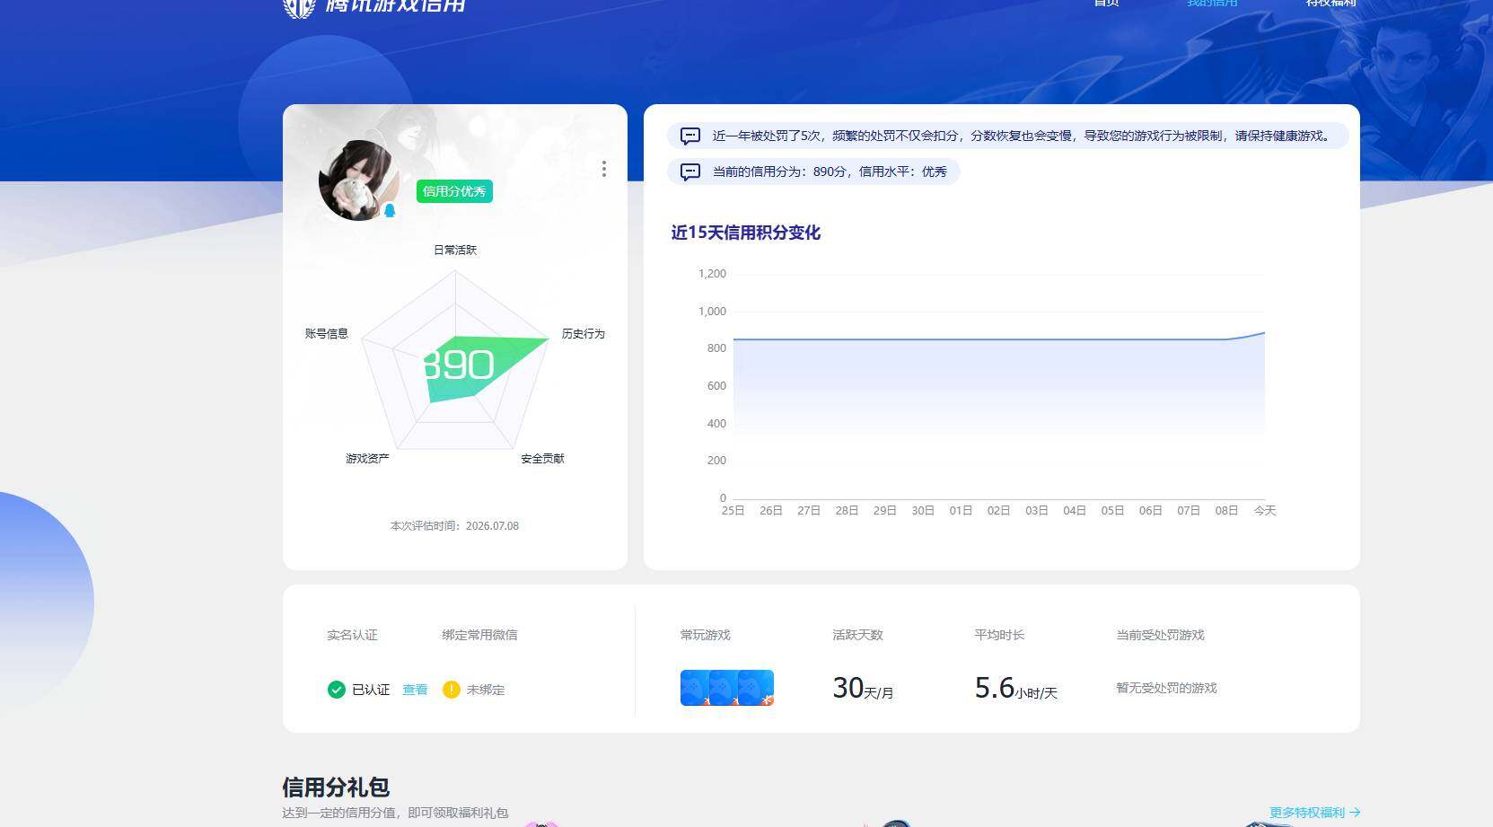Click the 01日 date on chart axis
This screenshot has width=1493, height=827.
click(x=962, y=510)
